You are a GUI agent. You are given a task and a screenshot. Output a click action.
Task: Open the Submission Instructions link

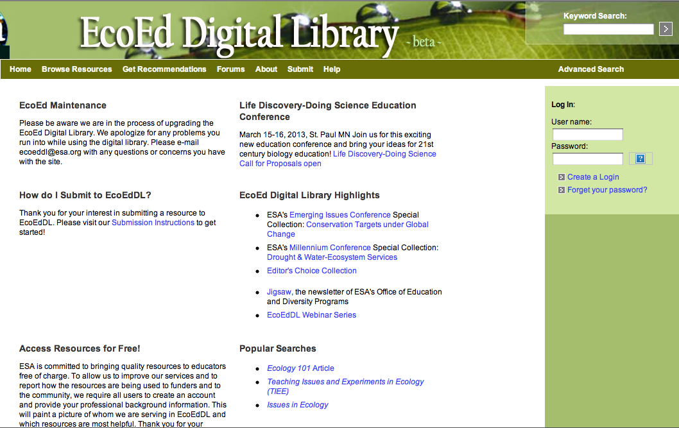tap(153, 223)
